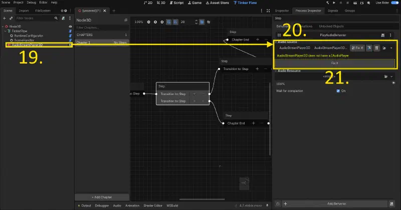Click the build hammer icon in top bar
Screen dimensions: 401x210
(x=327, y=2)
